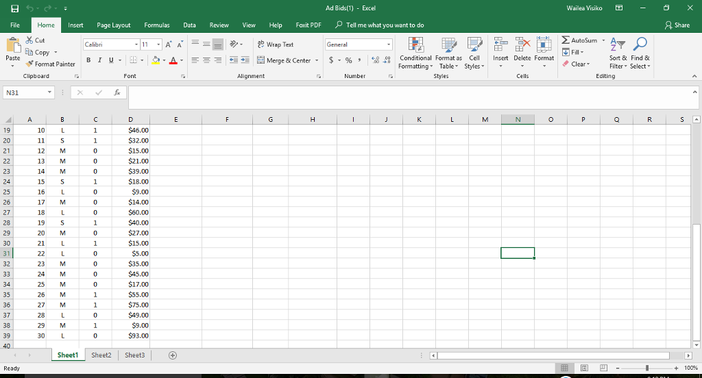Click the Percent Style icon
This screenshot has height=378, width=702.
pos(348,61)
